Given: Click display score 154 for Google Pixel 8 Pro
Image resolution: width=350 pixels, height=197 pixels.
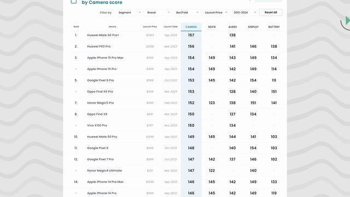Looking at the screenshot, I should click(253, 80).
